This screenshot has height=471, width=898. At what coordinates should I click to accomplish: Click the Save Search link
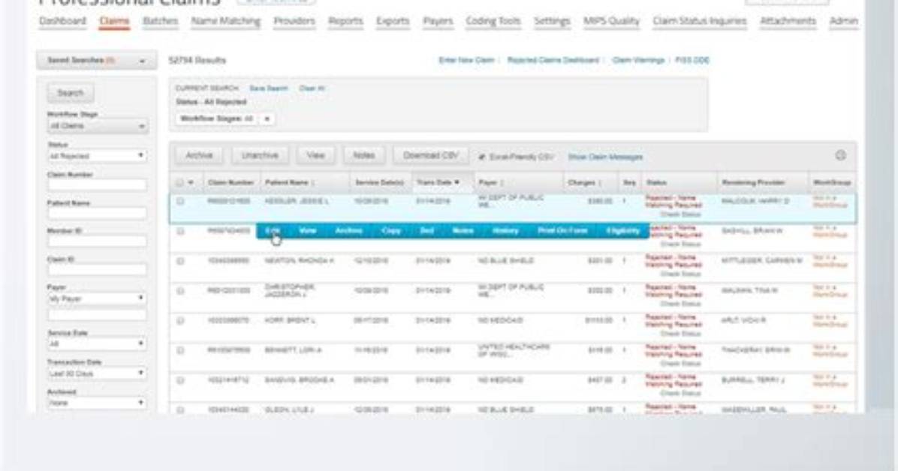click(269, 88)
